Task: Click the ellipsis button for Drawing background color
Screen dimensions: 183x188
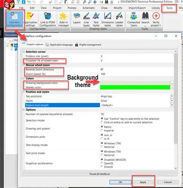Action: pyautogui.click(x=172, y=83)
